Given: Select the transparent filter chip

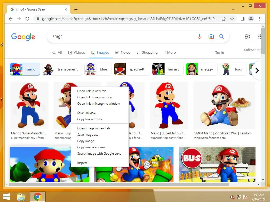Looking at the screenshot, I should pyautogui.click(x=62, y=69).
